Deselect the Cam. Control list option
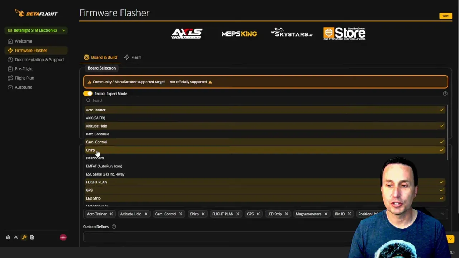This screenshot has height=258, width=459. coord(265,142)
